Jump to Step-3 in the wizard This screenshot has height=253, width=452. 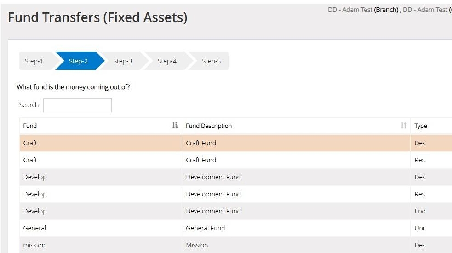tap(122, 61)
